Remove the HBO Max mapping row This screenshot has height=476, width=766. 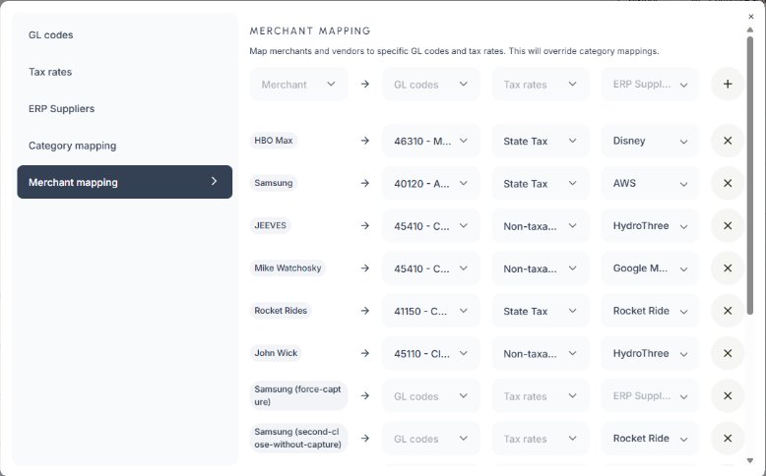pos(728,141)
